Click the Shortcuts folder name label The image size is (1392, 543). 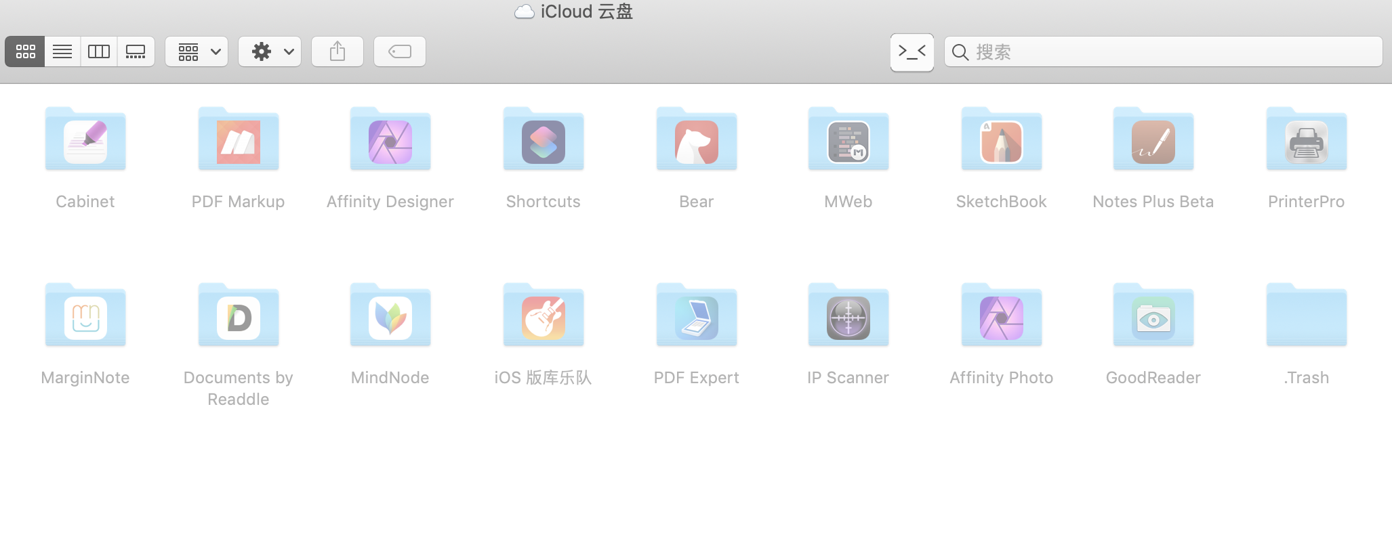[544, 202]
